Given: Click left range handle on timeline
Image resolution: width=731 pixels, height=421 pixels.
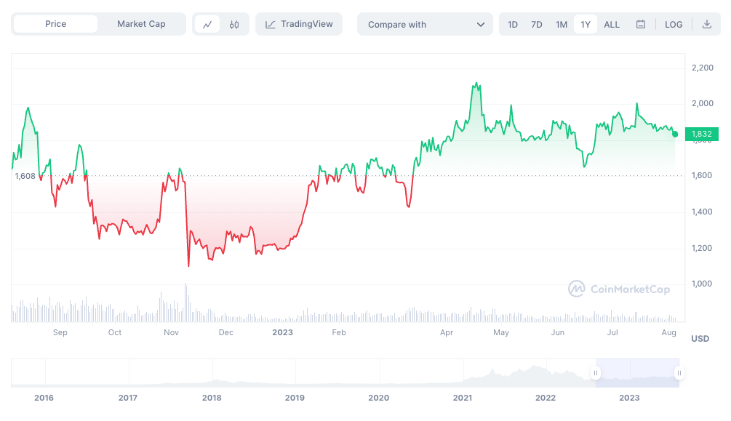Looking at the screenshot, I should click(596, 374).
